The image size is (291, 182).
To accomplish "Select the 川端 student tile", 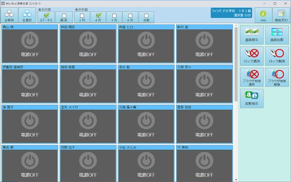I will 146,124.
